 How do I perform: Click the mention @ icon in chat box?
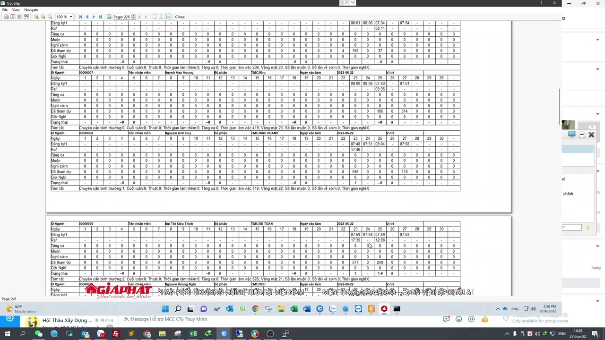point(471,319)
